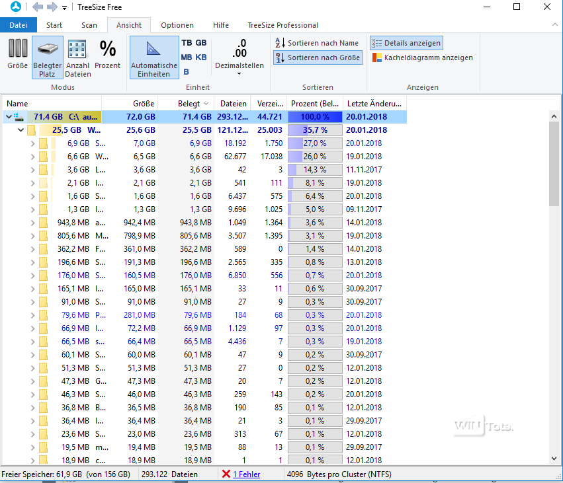Click the back navigation arrow in title bar
Viewport: 563px width, 483px height.
(38, 7)
